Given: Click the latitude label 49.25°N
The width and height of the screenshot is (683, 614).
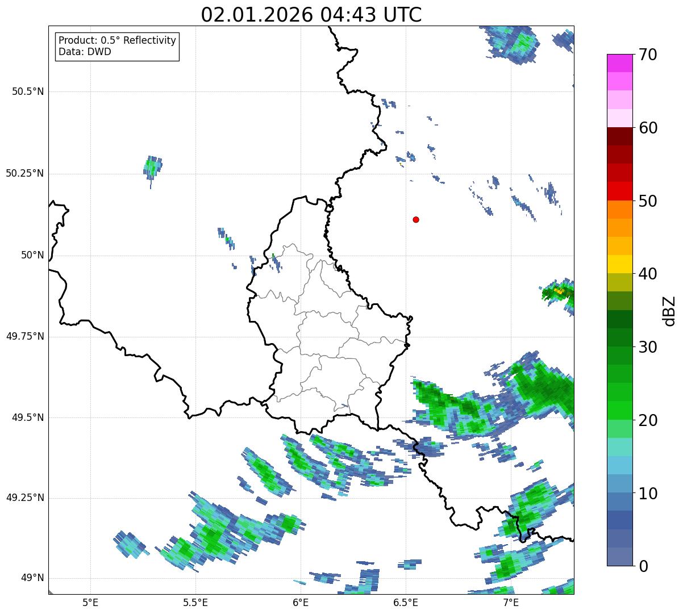Looking at the screenshot, I should pyautogui.click(x=24, y=498).
